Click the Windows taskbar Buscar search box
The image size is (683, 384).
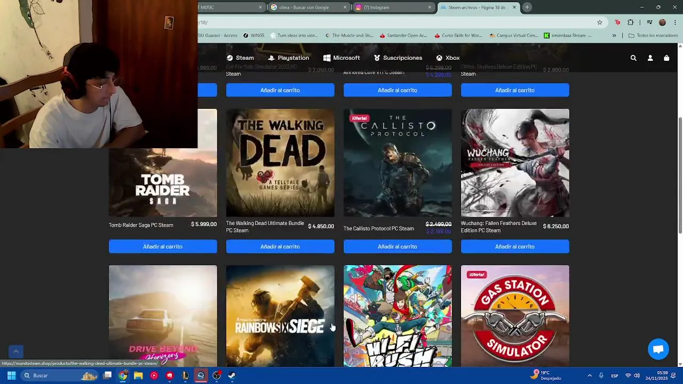(59, 375)
